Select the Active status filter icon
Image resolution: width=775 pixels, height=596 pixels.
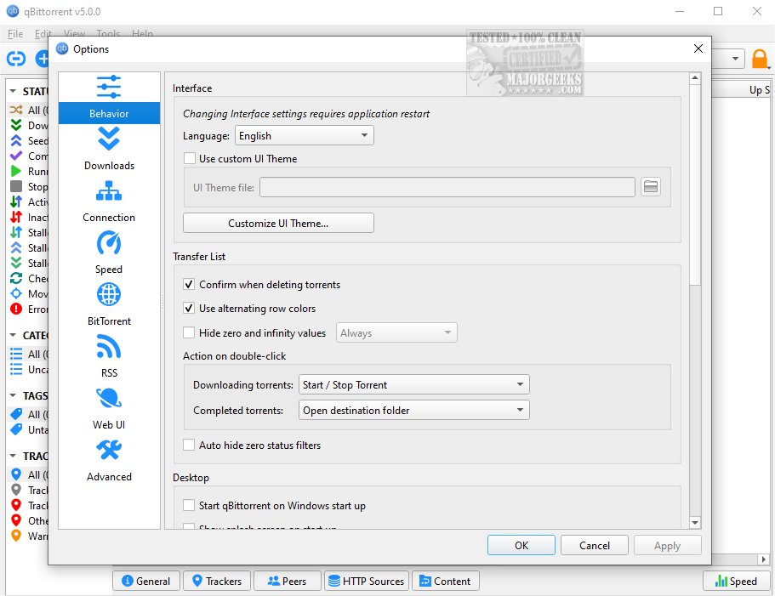click(x=16, y=202)
